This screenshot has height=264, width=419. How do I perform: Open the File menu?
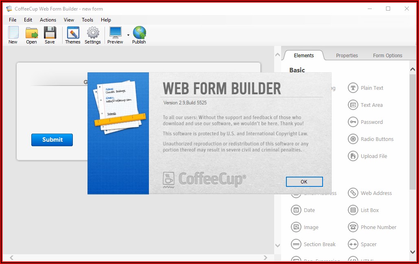[x=13, y=20]
